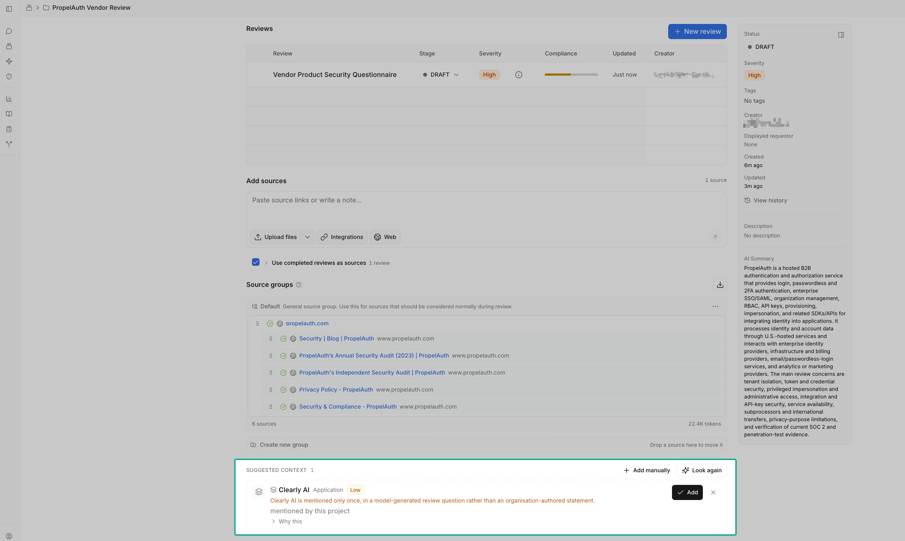Click the info icon beside High severity
The width and height of the screenshot is (905, 541).
[518, 75]
